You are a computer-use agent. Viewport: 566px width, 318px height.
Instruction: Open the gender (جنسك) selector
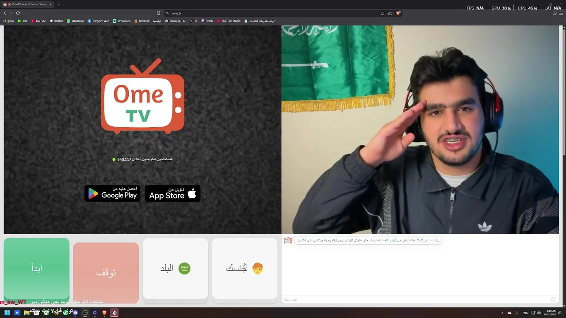(245, 269)
